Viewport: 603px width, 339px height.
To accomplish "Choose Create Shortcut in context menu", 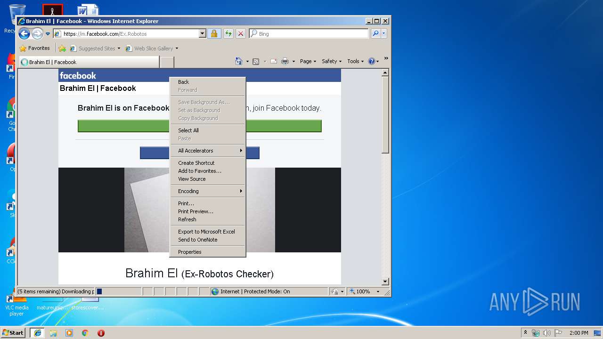I will pos(207,163).
